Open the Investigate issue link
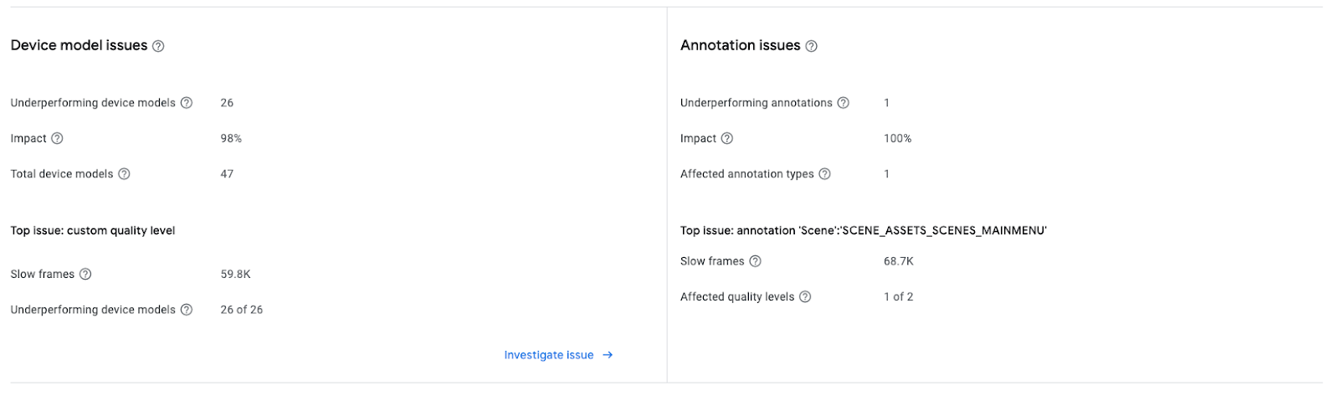The width and height of the screenshot is (1339, 396). click(x=548, y=355)
